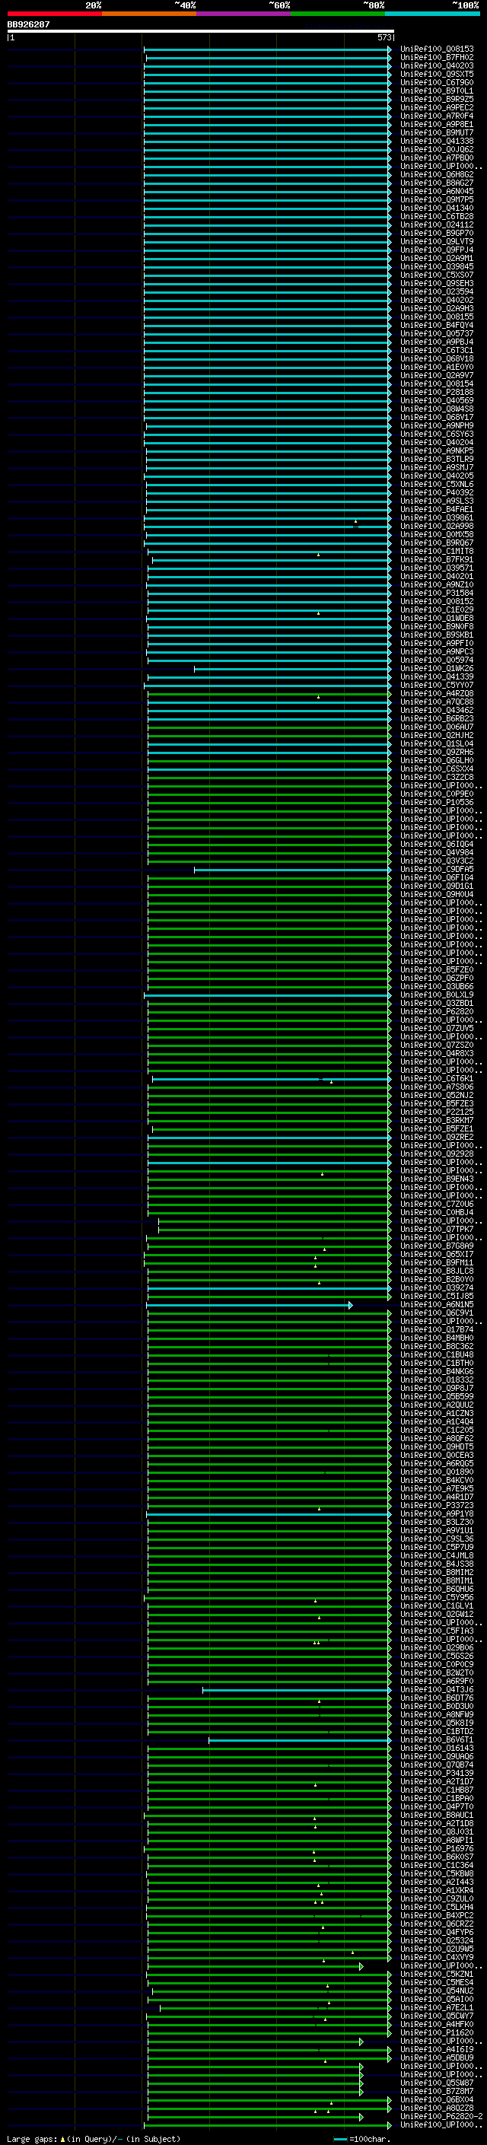Open hit UniRef100_Q25324
487x2145 pixels.
tap(437, 1941)
